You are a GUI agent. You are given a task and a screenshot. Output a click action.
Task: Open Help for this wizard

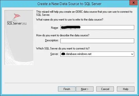point(126,89)
